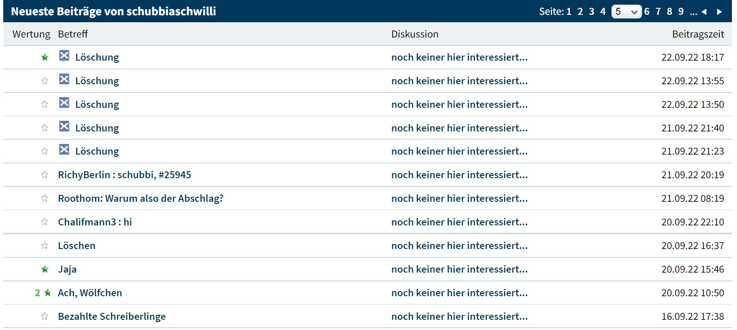Click the deletion X icon on the 21.09.22 21:40 row
Viewport: 737px width, 330px height.
pyautogui.click(x=64, y=127)
